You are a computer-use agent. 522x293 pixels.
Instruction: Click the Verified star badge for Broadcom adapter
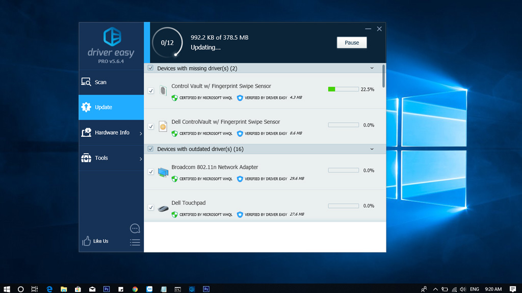pyautogui.click(x=240, y=179)
